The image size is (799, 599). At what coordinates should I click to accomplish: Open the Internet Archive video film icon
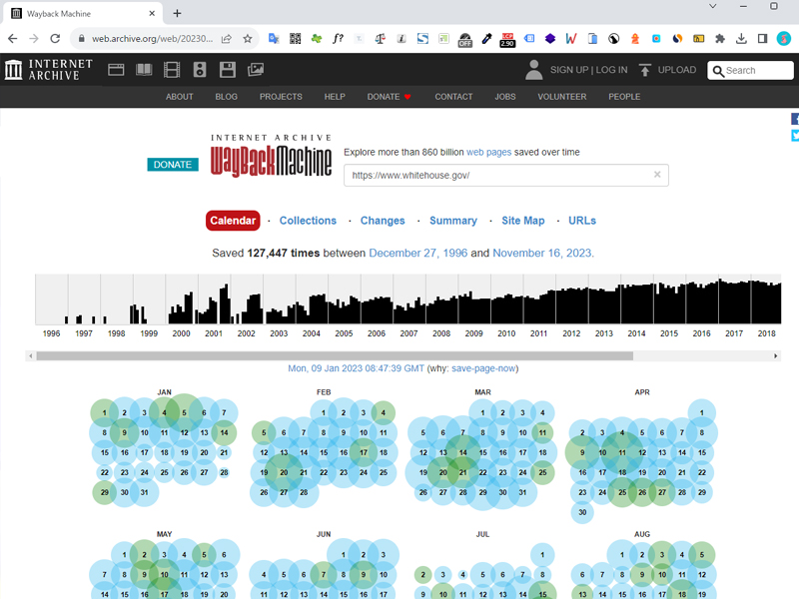click(x=172, y=70)
